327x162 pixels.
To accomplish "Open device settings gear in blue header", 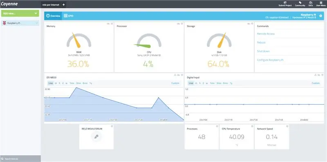I will (x=320, y=16).
